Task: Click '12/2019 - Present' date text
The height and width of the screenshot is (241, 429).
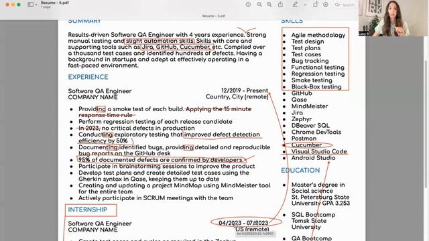Action: coord(245,90)
